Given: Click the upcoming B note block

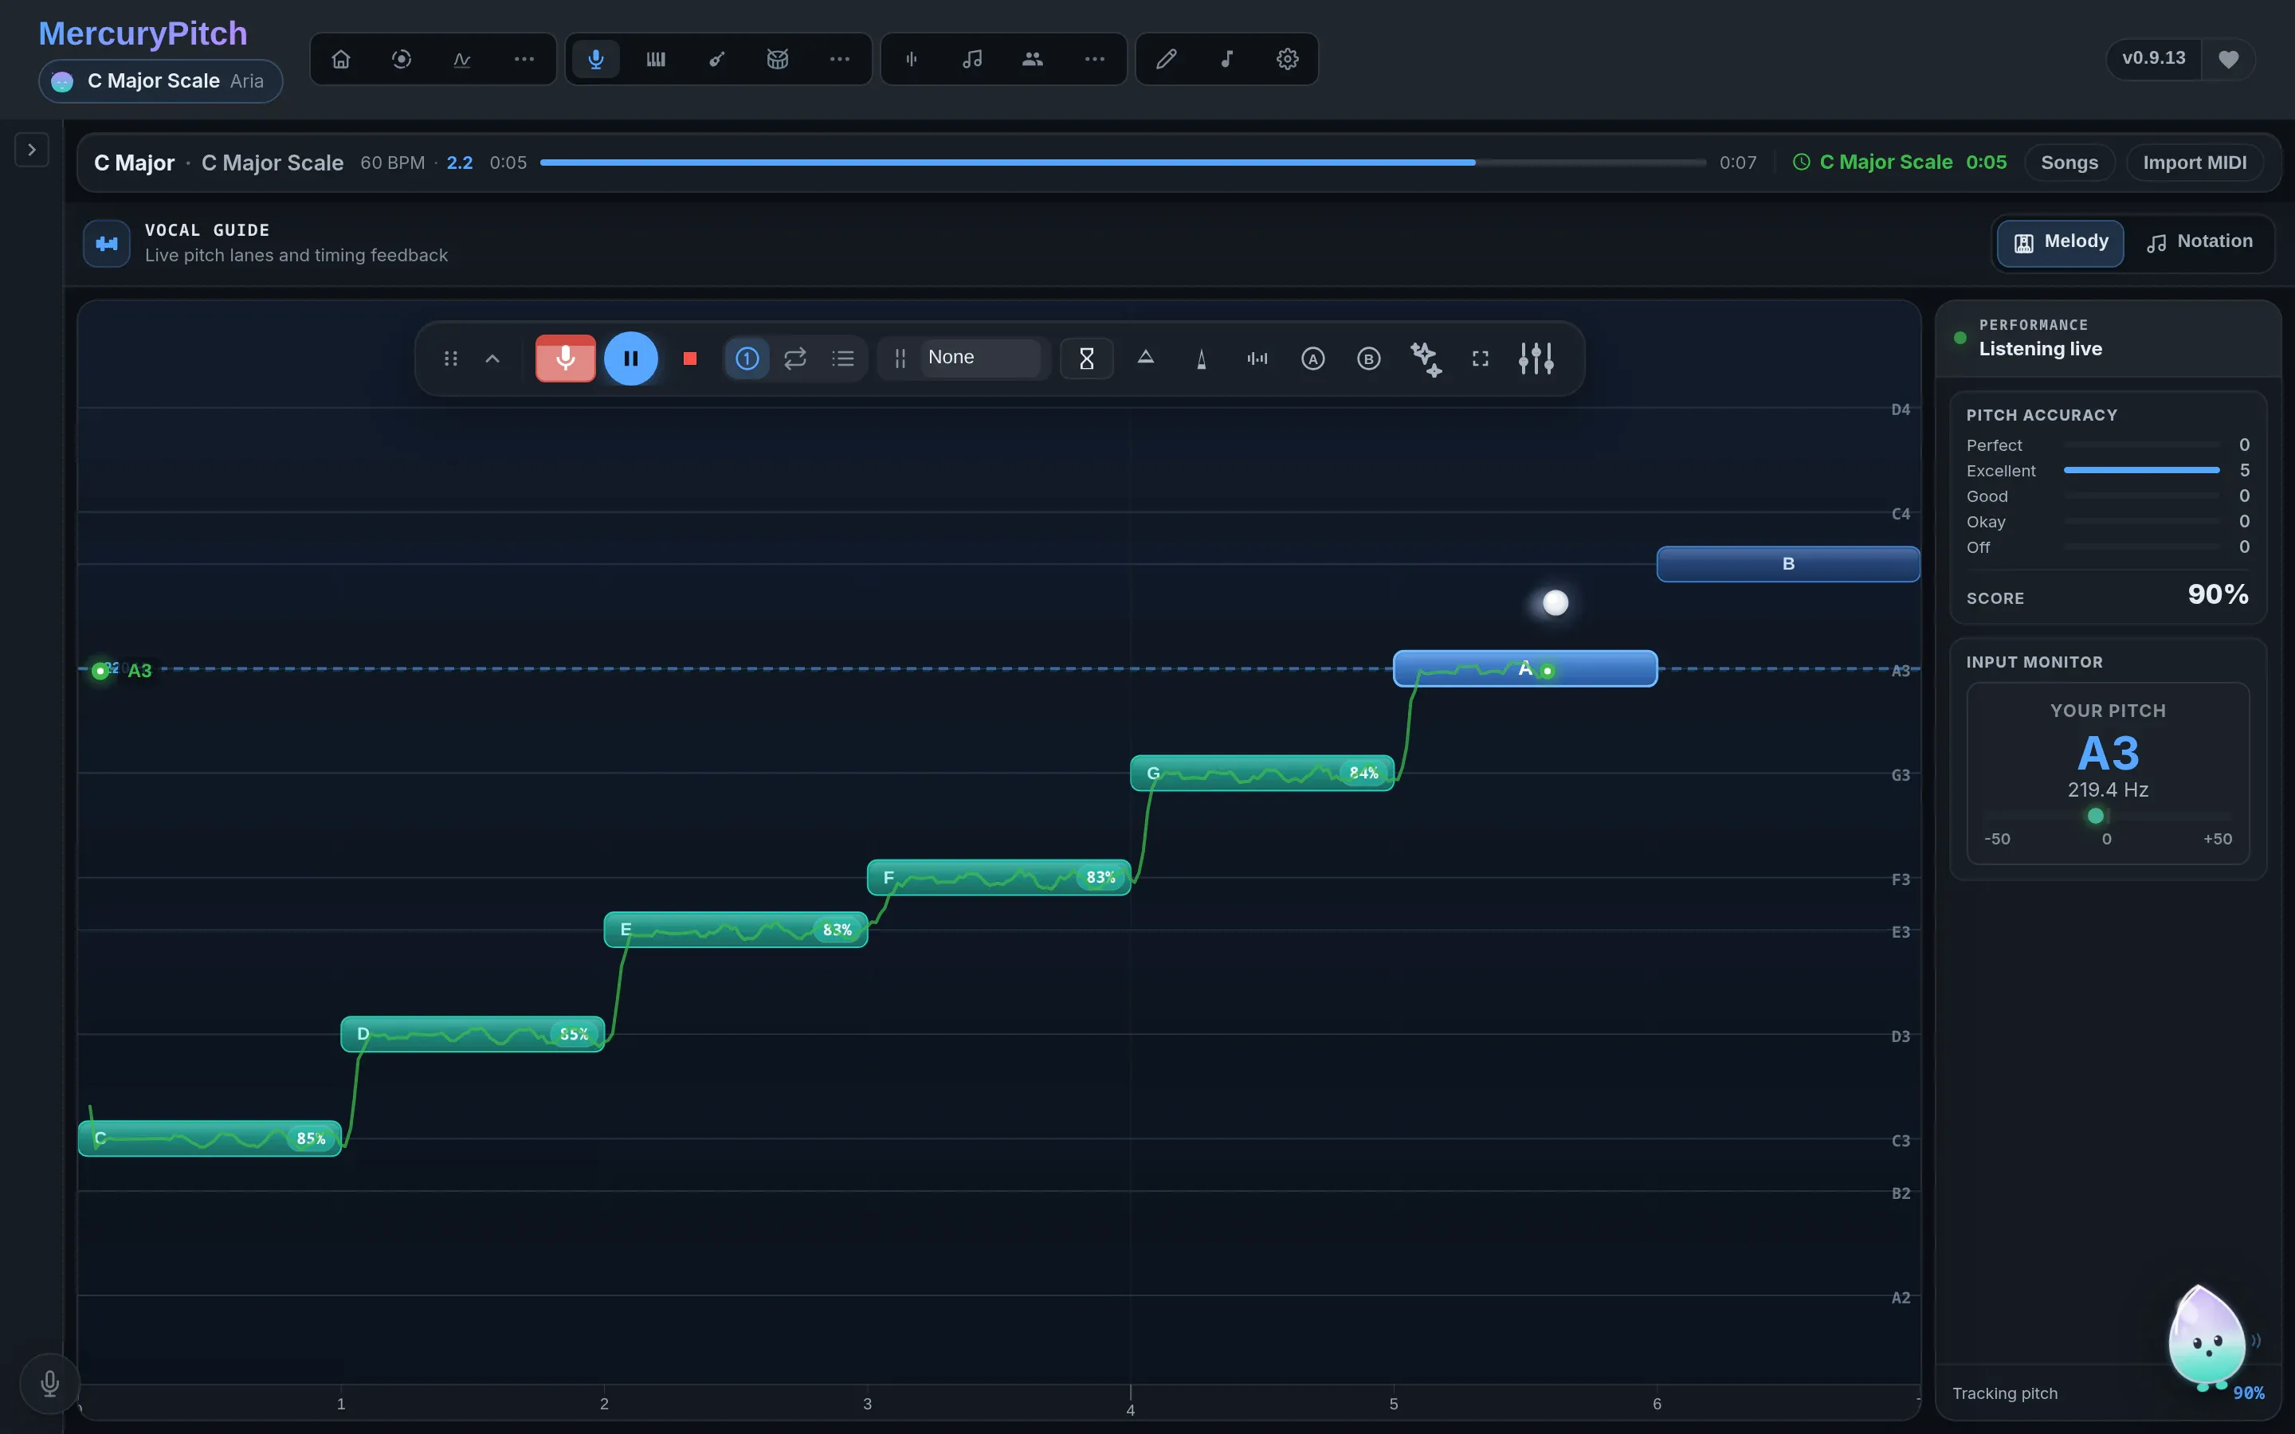Looking at the screenshot, I should tap(1787, 564).
